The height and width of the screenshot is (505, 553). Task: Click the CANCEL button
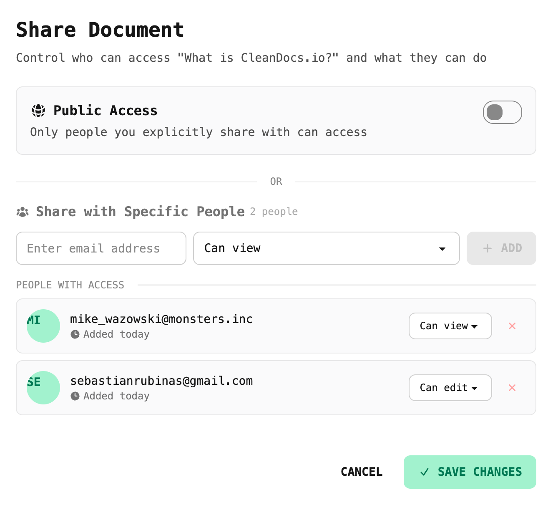click(361, 472)
